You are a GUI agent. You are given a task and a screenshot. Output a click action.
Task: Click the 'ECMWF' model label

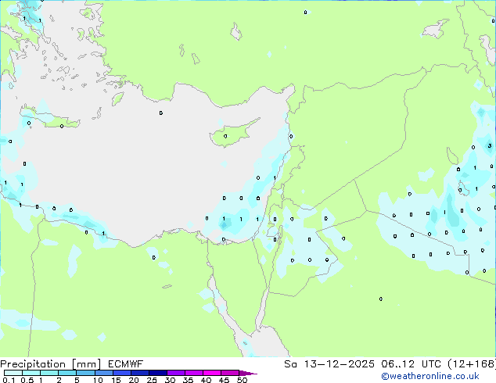(x=125, y=364)
